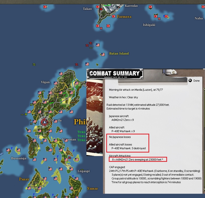Click the Takao map label
205x198 pixels.
(87, 9)
